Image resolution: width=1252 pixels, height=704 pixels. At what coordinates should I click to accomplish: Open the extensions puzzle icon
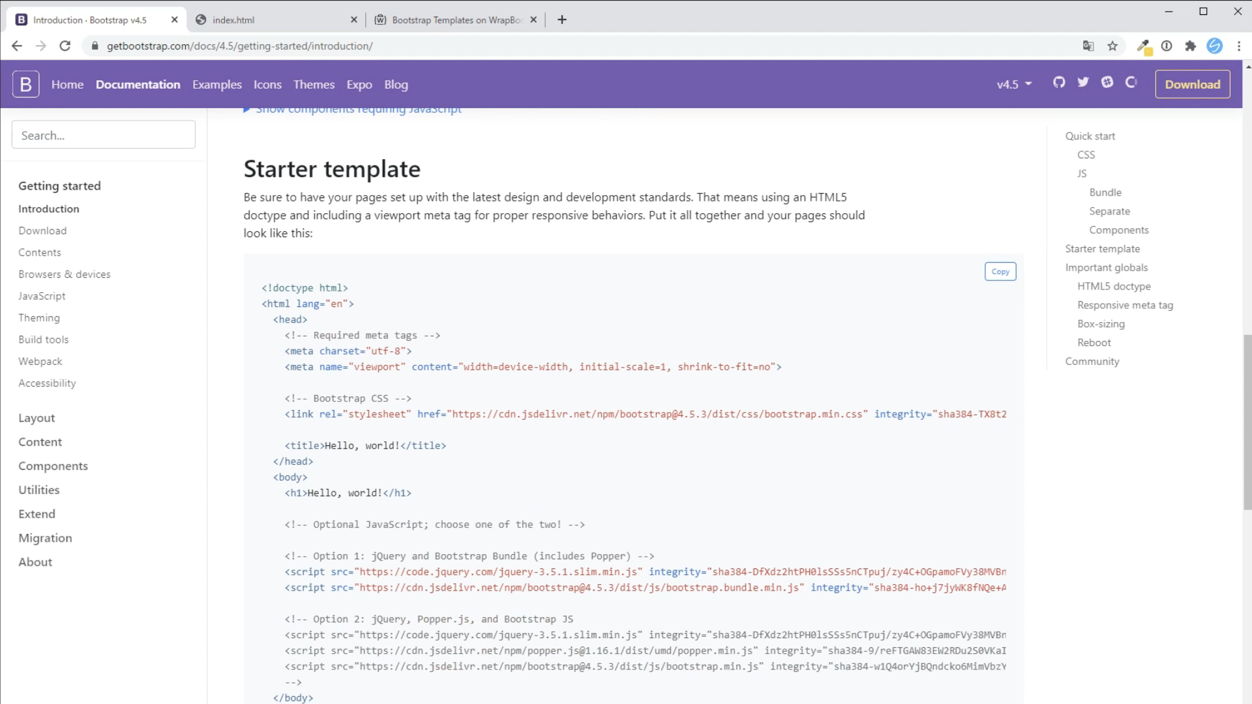tap(1191, 46)
